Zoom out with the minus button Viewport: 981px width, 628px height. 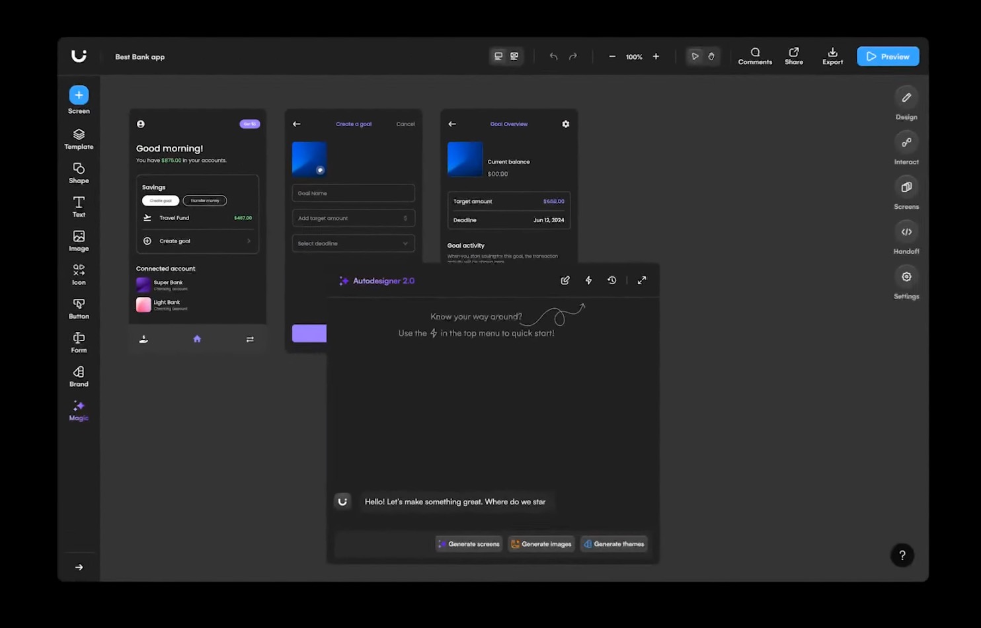click(612, 56)
